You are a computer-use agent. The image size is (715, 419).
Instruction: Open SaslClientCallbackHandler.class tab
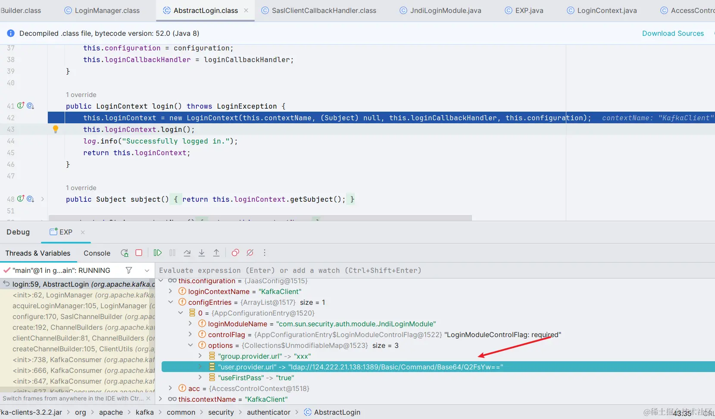pyautogui.click(x=319, y=10)
